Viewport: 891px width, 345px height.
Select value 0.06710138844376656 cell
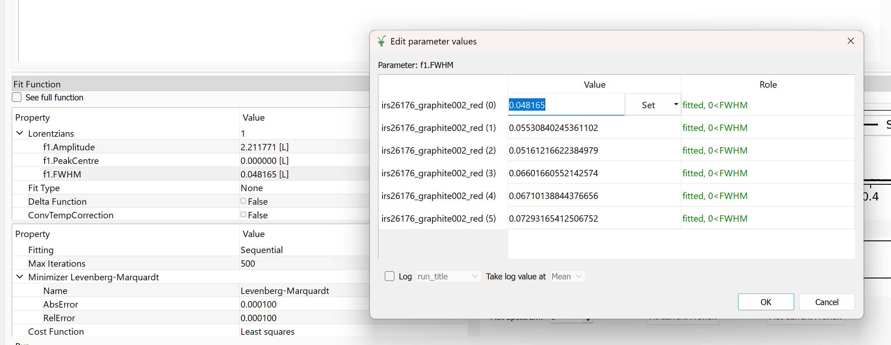coord(594,196)
